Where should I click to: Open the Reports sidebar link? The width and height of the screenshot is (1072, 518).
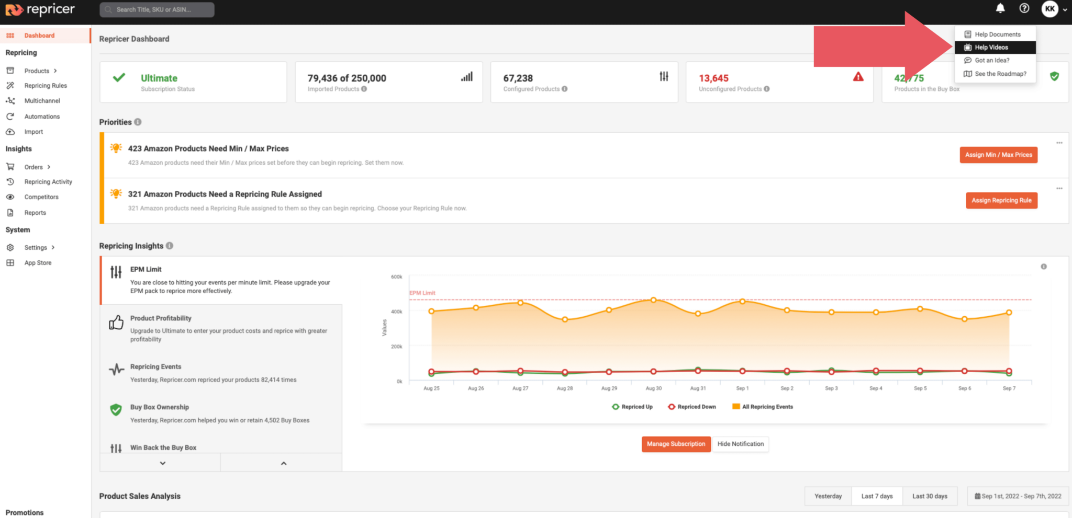coord(35,213)
